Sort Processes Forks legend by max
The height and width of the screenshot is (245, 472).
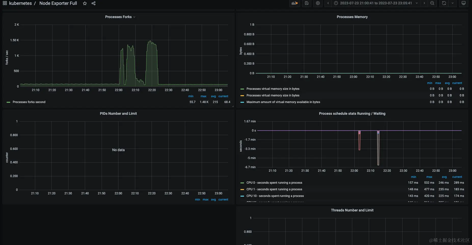pyautogui.click(x=204, y=96)
